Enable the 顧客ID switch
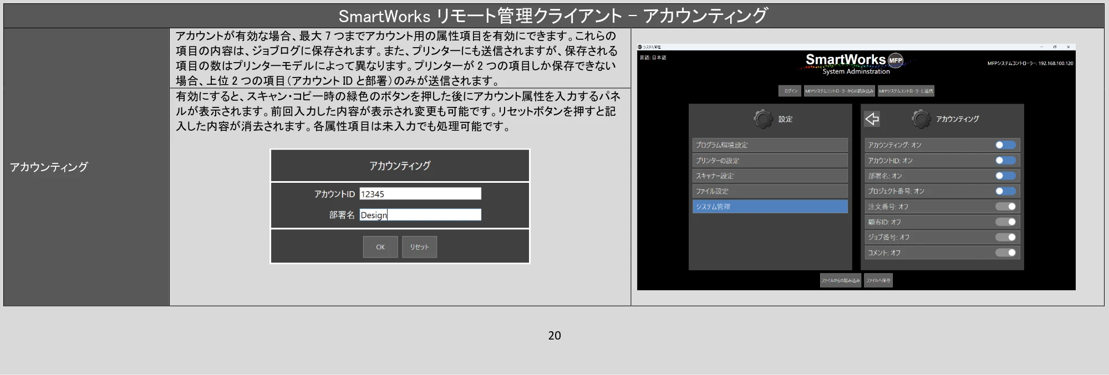 (1005, 222)
